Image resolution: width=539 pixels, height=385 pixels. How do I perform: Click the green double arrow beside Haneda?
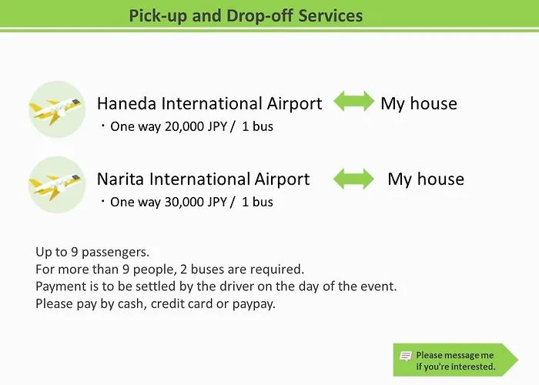(353, 102)
